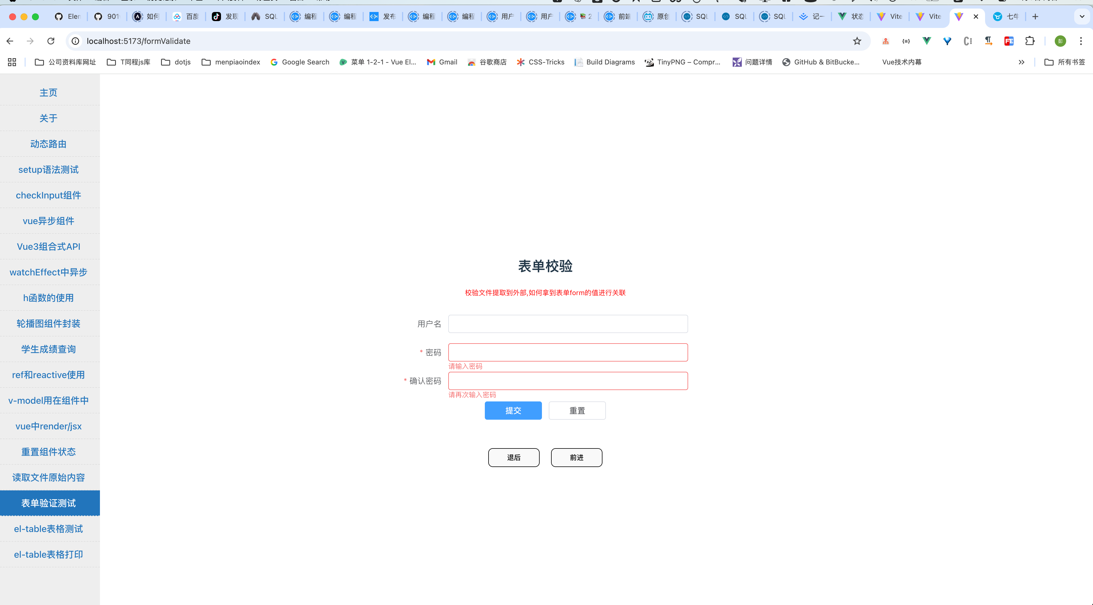Open Chrome three-dot menu
The width and height of the screenshot is (1093, 605).
(1081, 41)
